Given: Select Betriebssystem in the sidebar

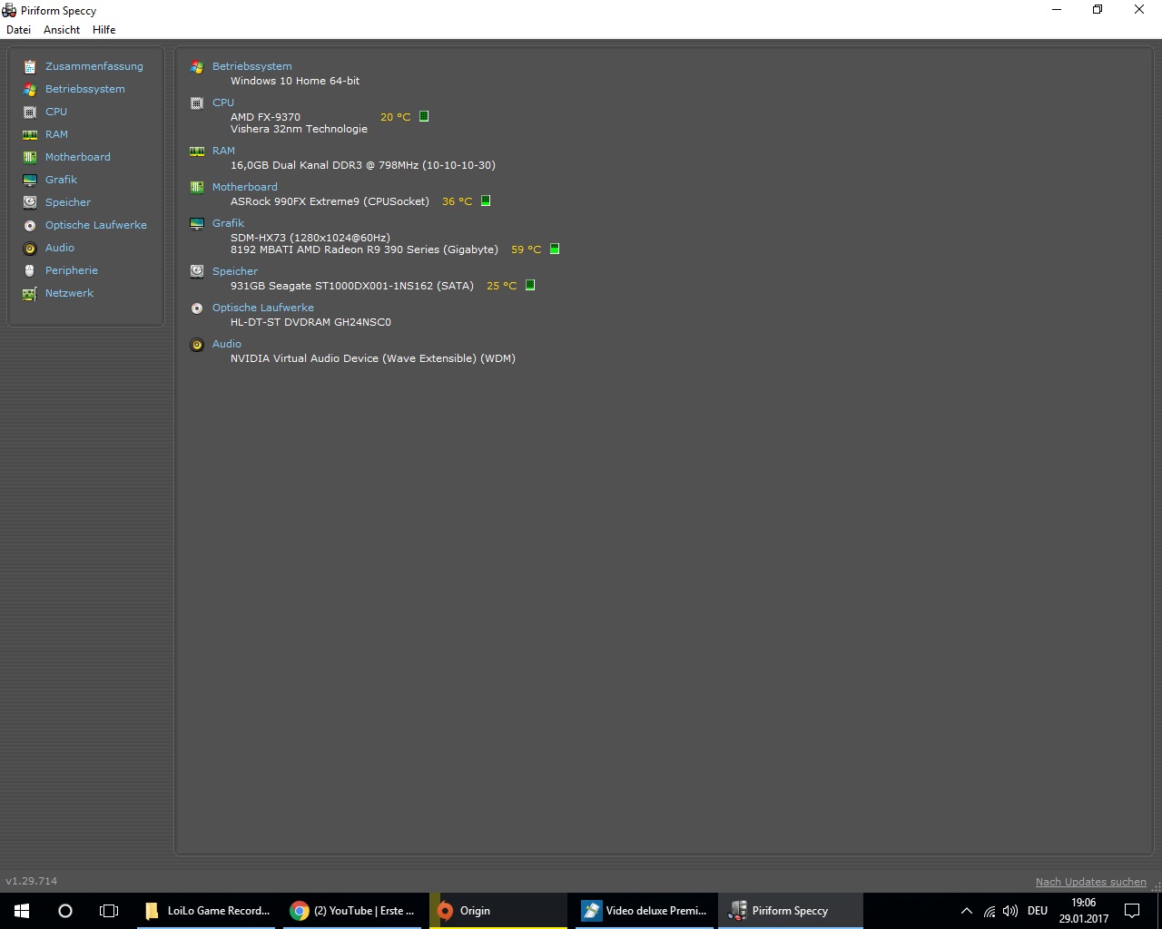Looking at the screenshot, I should click(x=85, y=89).
